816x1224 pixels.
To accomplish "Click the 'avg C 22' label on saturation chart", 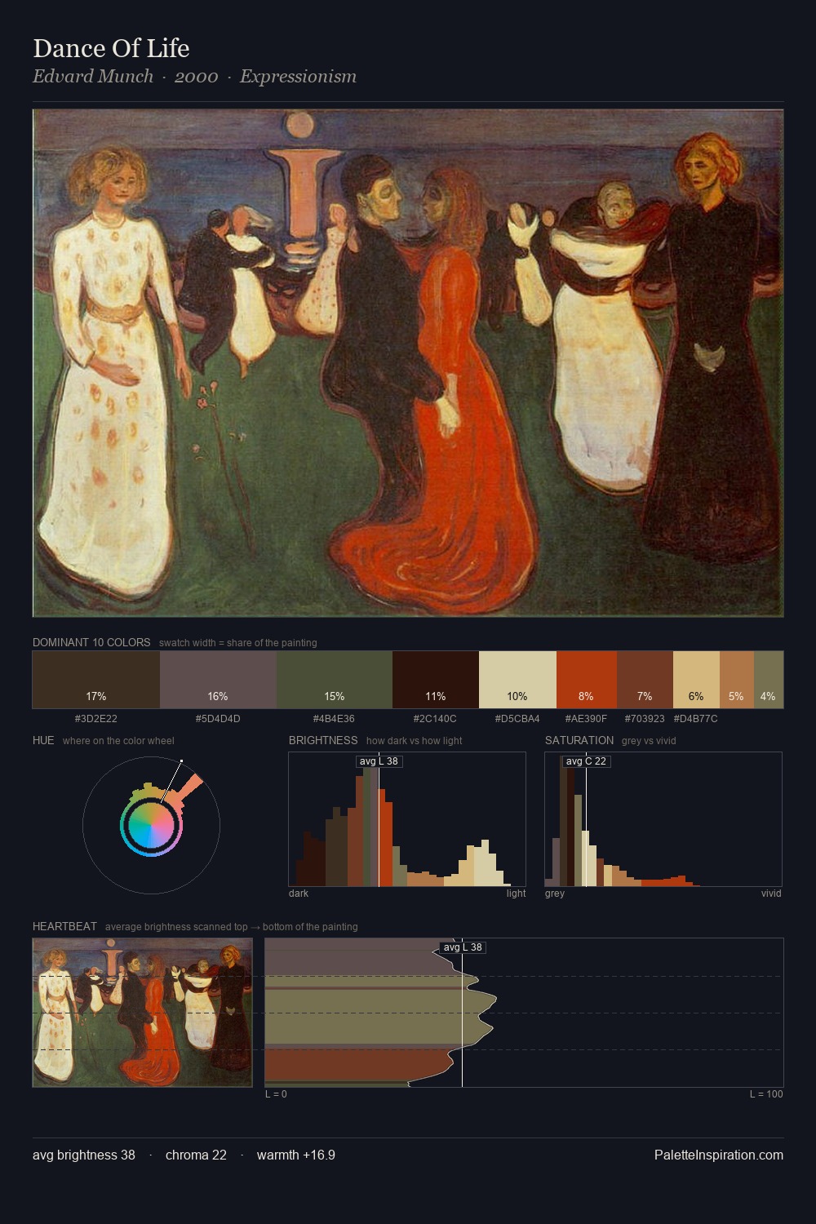I will click(586, 761).
